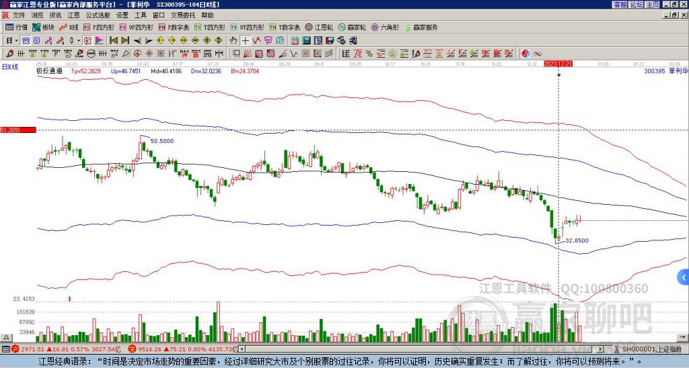Click the 2971.51 Shanghai index reading

tap(32, 349)
